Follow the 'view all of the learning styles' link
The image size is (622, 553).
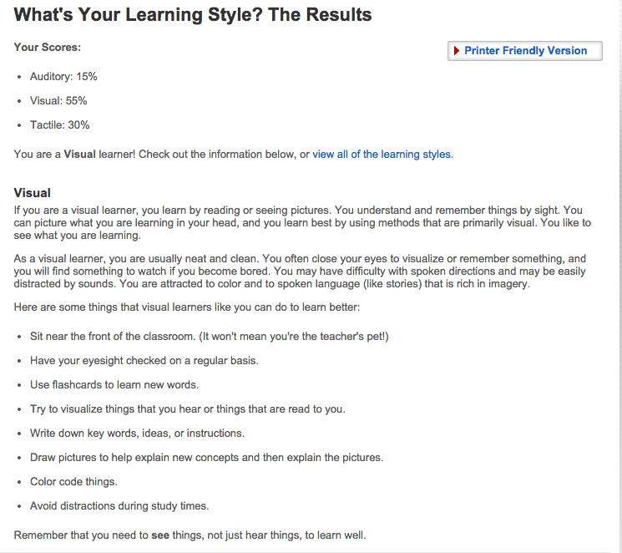(x=382, y=155)
